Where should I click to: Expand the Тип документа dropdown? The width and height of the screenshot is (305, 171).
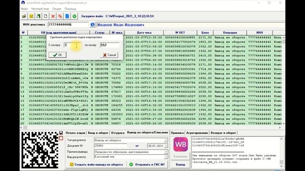(166, 140)
